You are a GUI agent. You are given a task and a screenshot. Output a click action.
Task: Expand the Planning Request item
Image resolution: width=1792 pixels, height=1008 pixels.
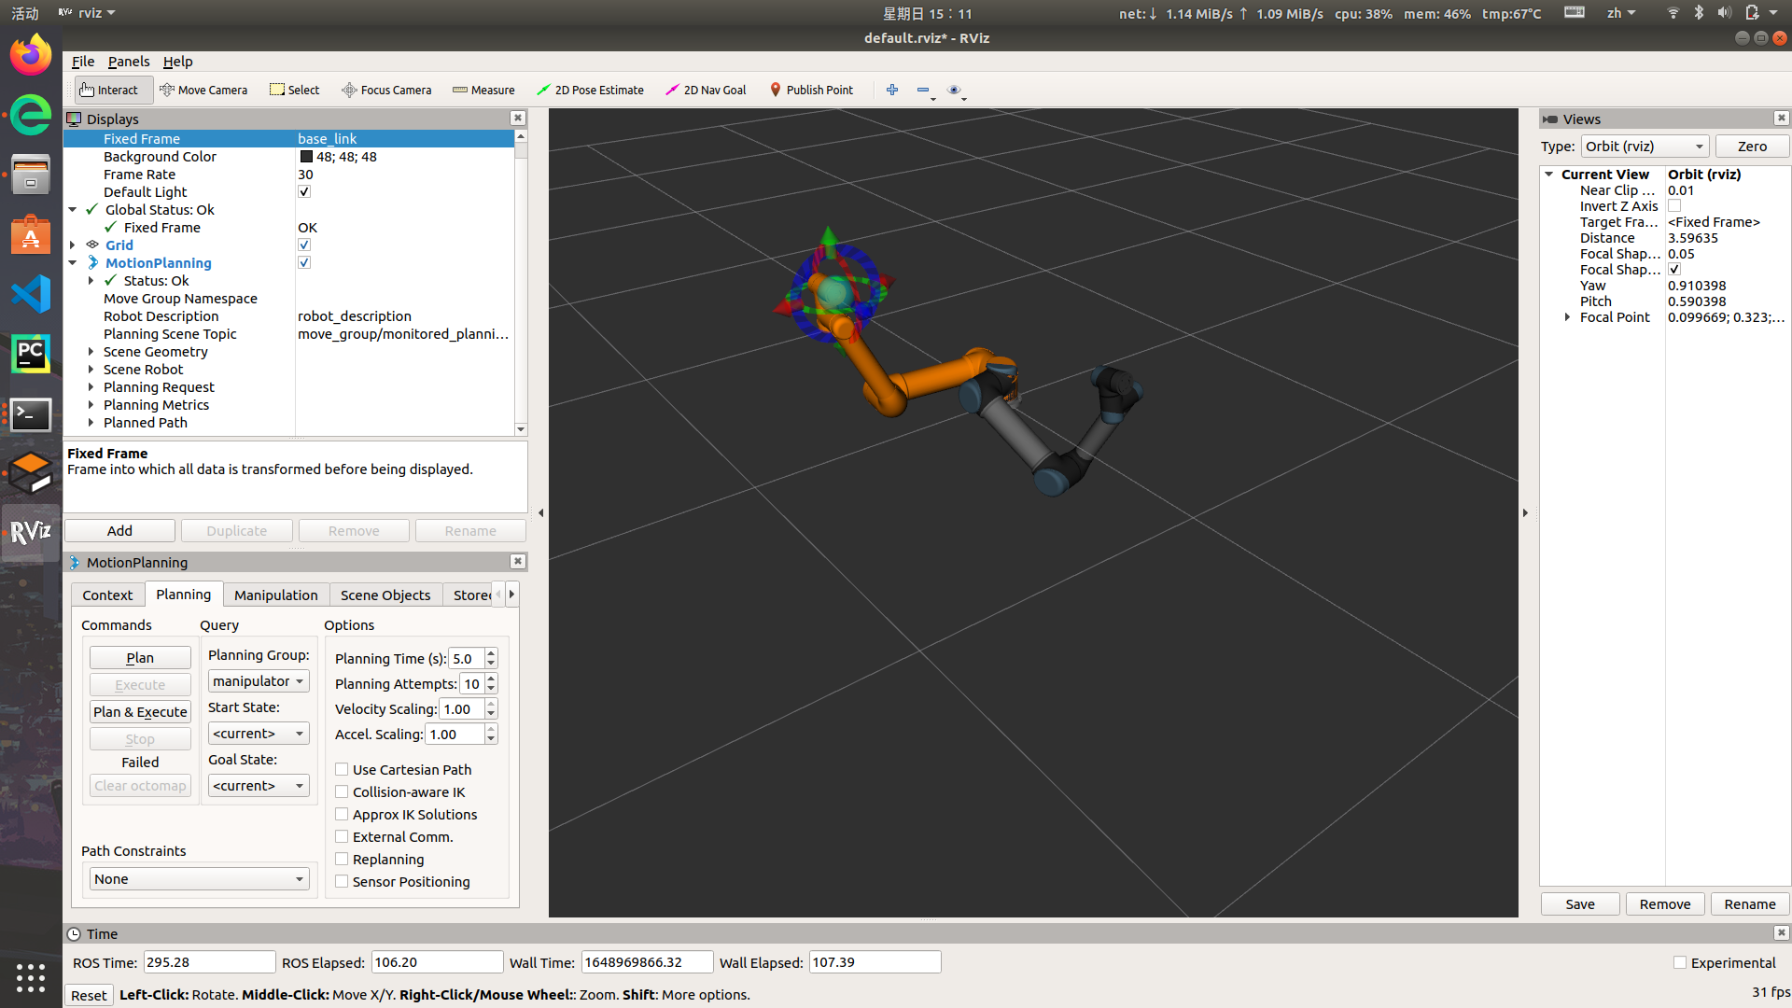point(91,387)
